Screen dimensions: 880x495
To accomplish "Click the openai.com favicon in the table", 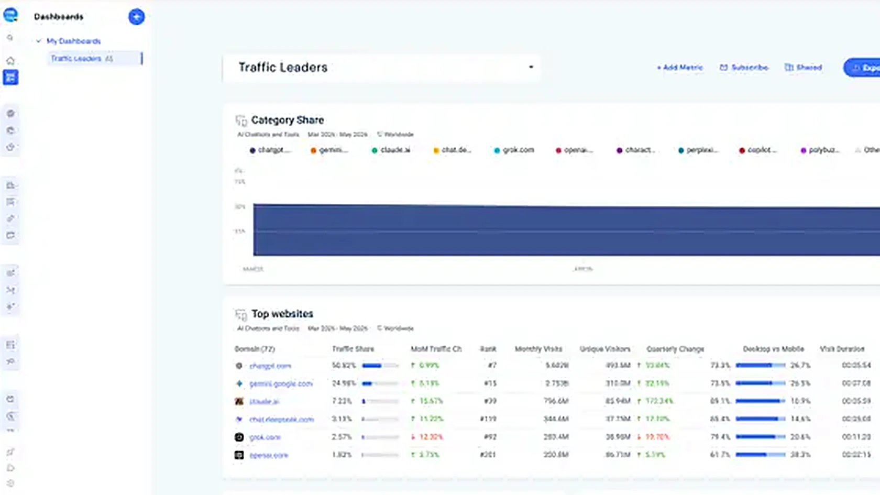I will tap(239, 455).
